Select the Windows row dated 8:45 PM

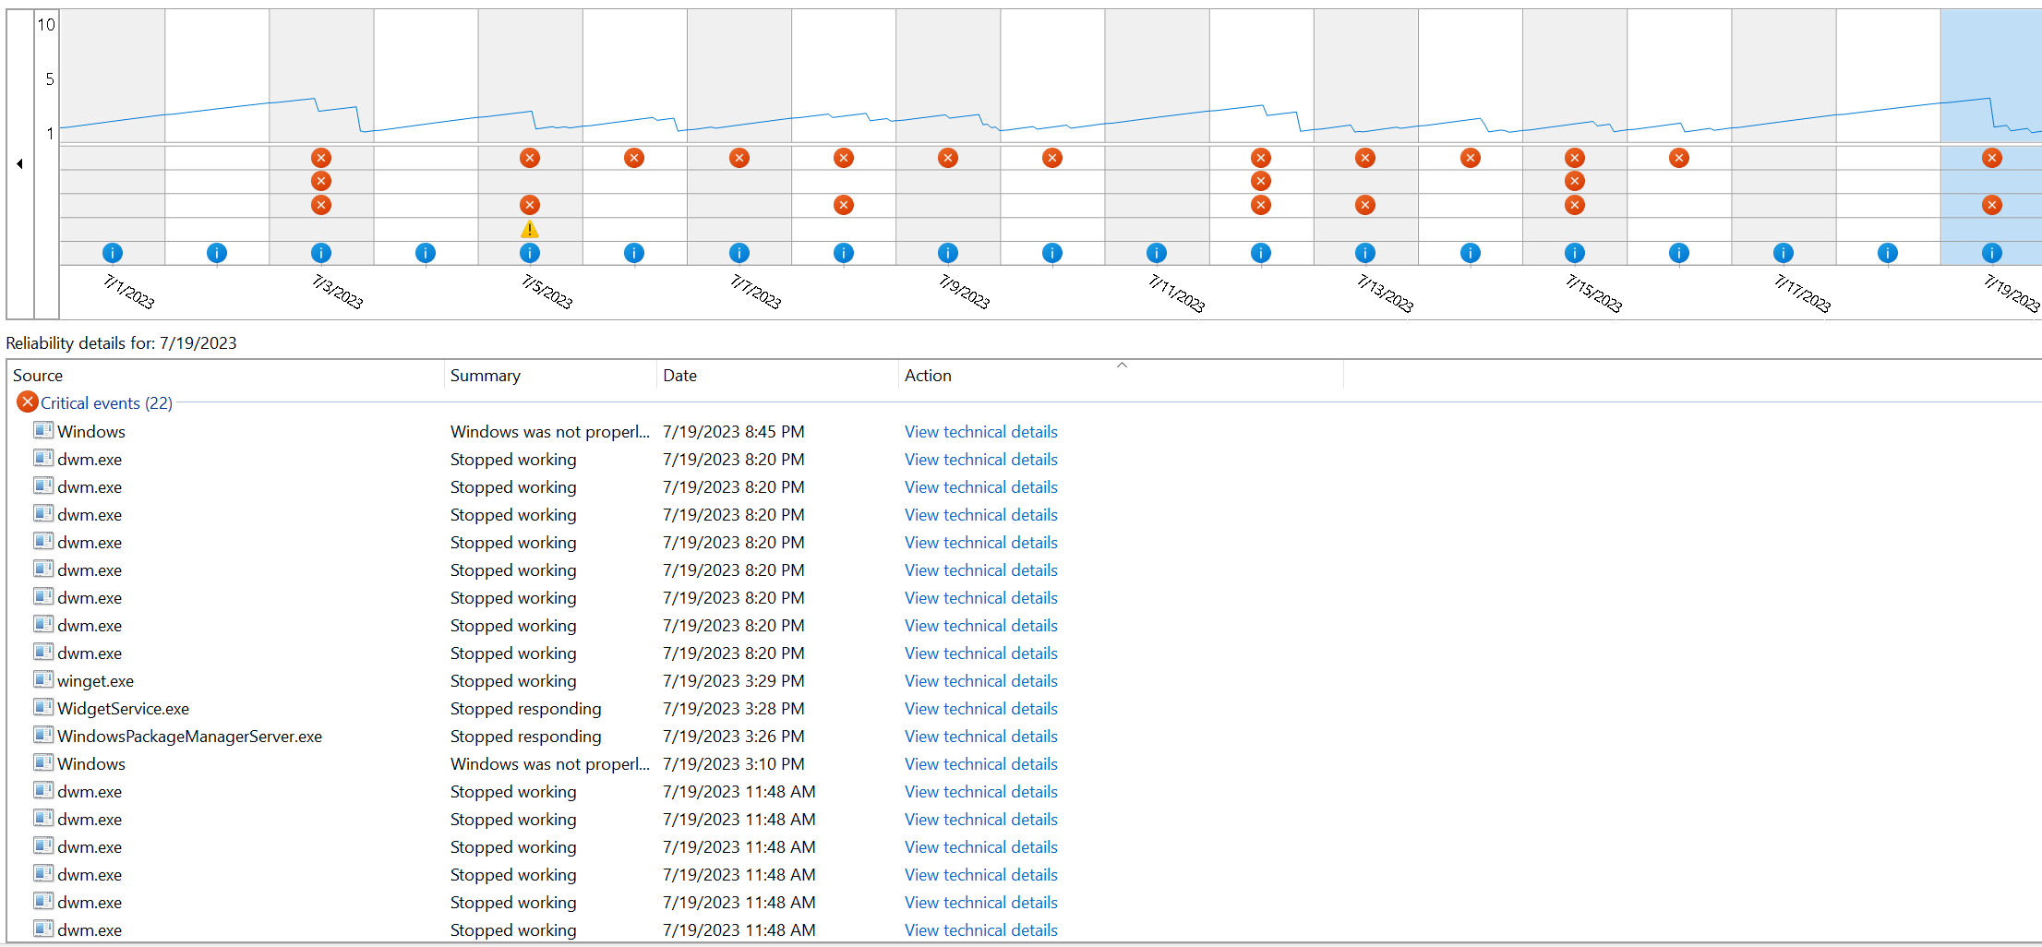click(x=90, y=432)
